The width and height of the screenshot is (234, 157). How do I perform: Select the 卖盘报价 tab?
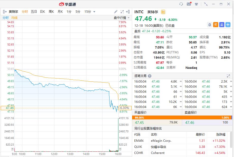pos(191,113)
